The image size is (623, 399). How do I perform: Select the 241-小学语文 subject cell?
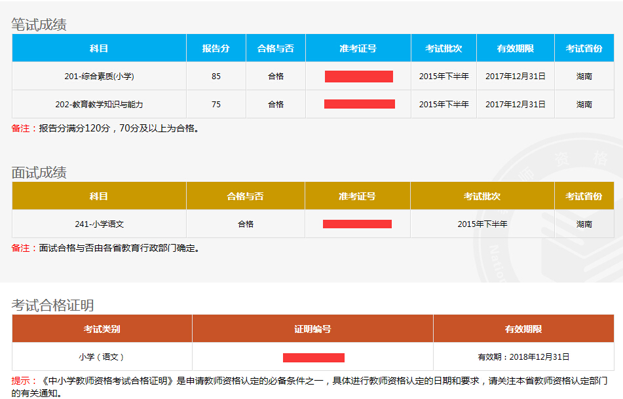pyautogui.click(x=99, y=224)
